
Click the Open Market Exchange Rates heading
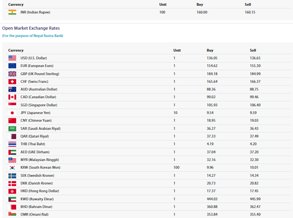(31, 28)
